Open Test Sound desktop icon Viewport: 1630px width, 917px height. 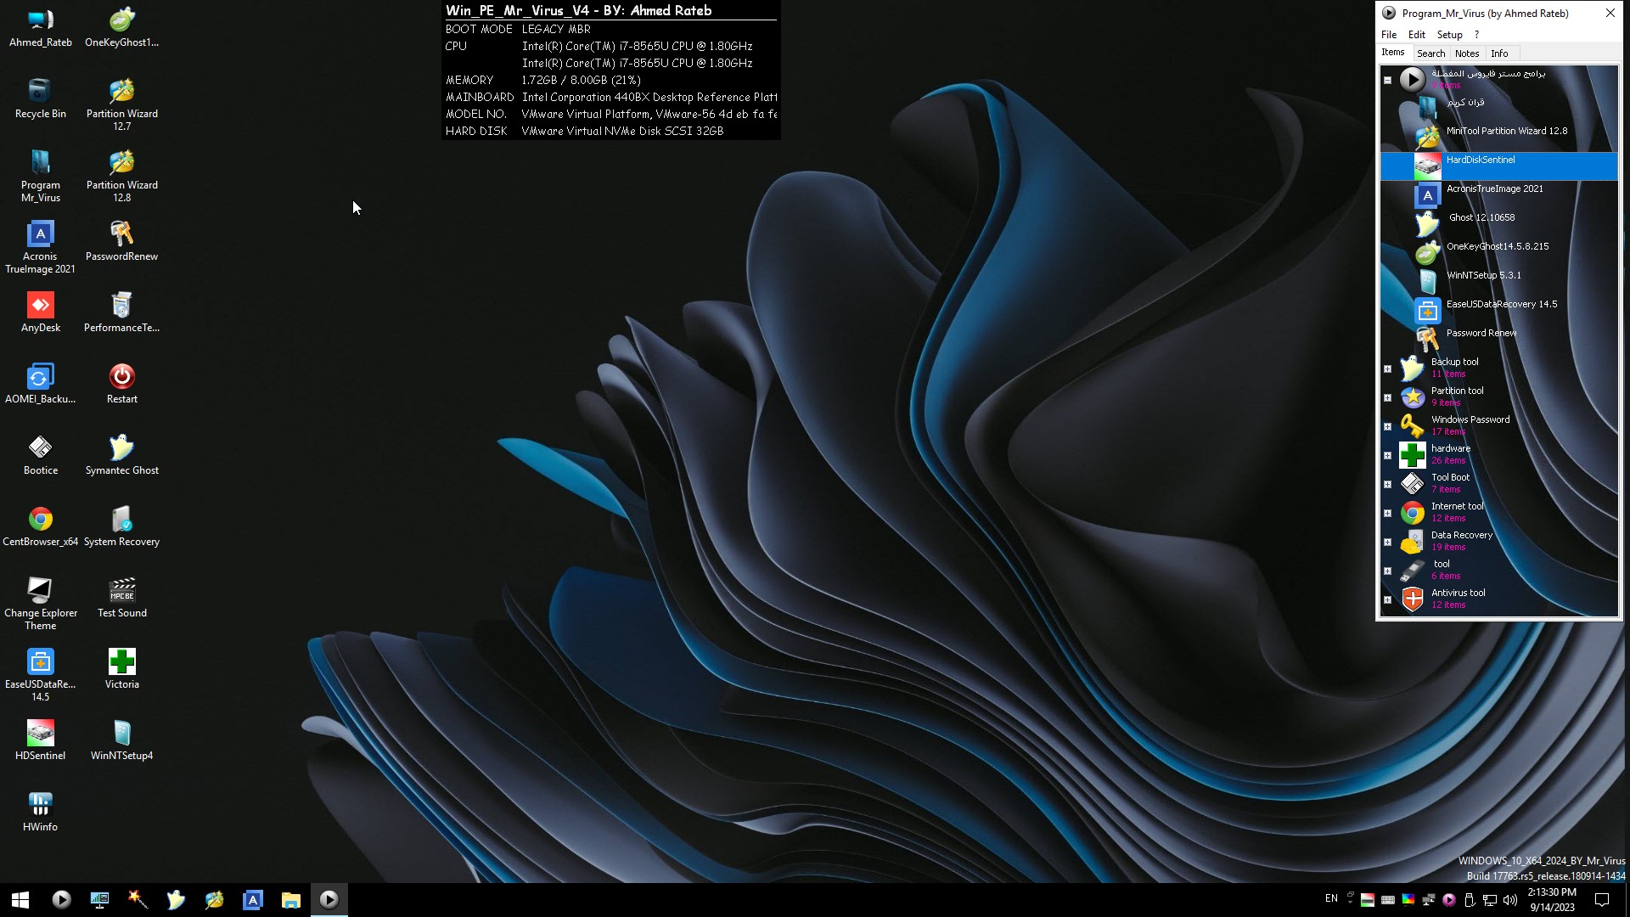click(121, 599)
